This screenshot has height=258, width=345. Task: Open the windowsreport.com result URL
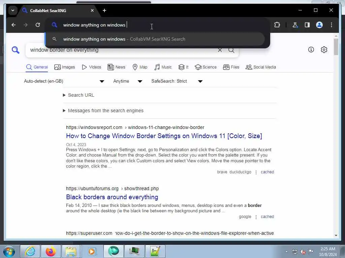tap(135, 127)
